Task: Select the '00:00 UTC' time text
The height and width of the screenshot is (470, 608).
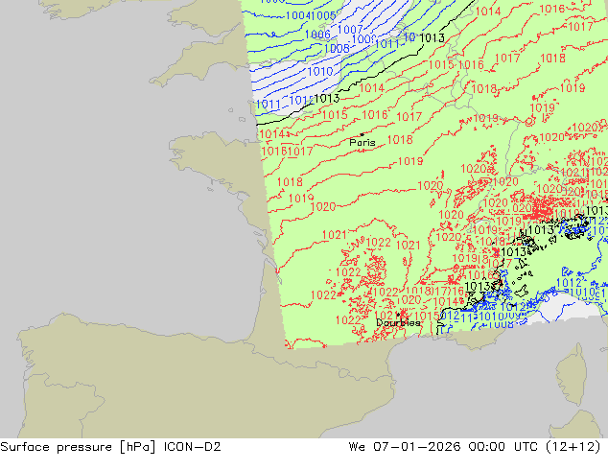Action: click(x=503, y=447)
